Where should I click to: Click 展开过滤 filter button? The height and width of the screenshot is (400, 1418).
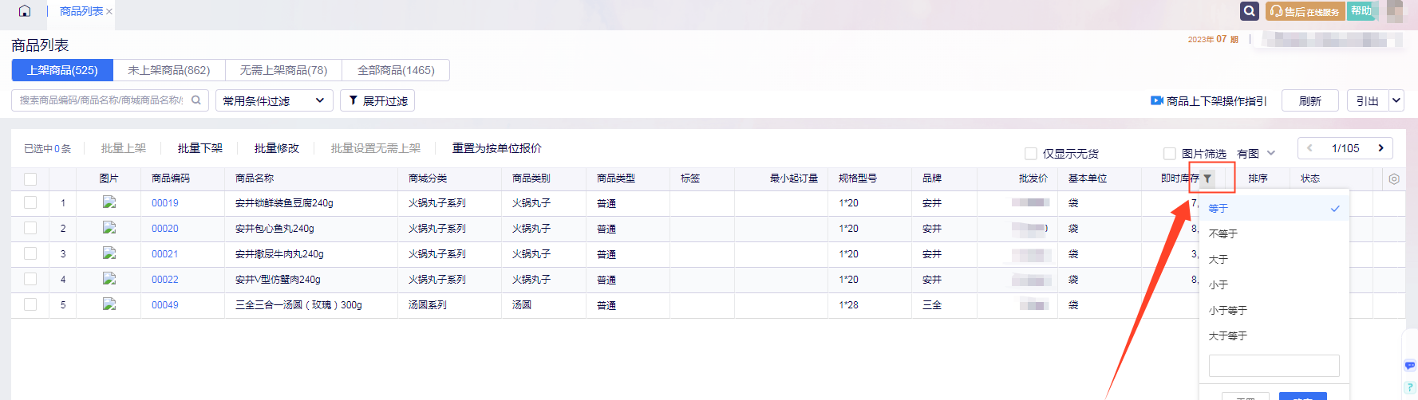[x=377, y=100]
